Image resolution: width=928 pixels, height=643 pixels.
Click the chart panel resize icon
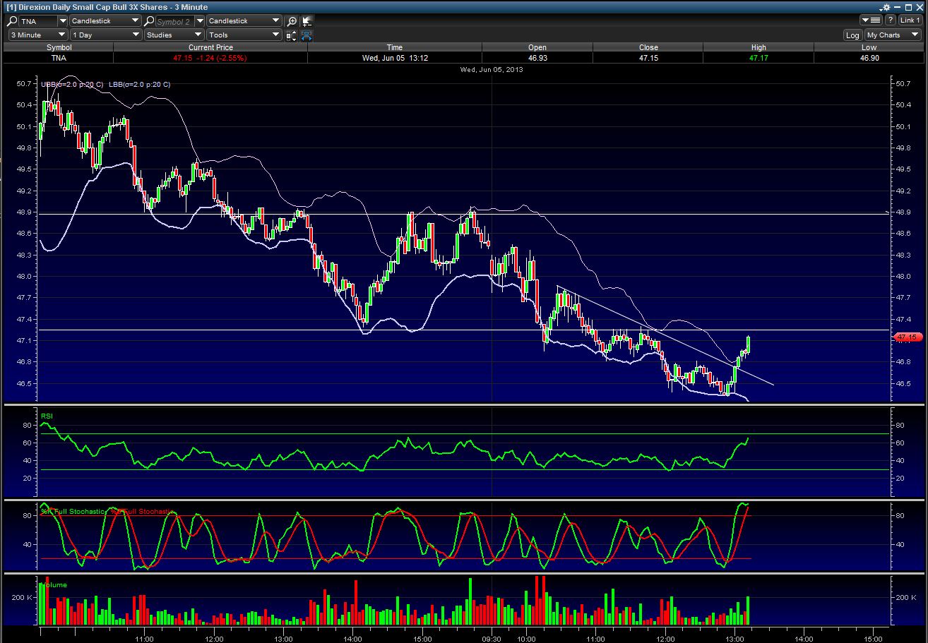292,35
